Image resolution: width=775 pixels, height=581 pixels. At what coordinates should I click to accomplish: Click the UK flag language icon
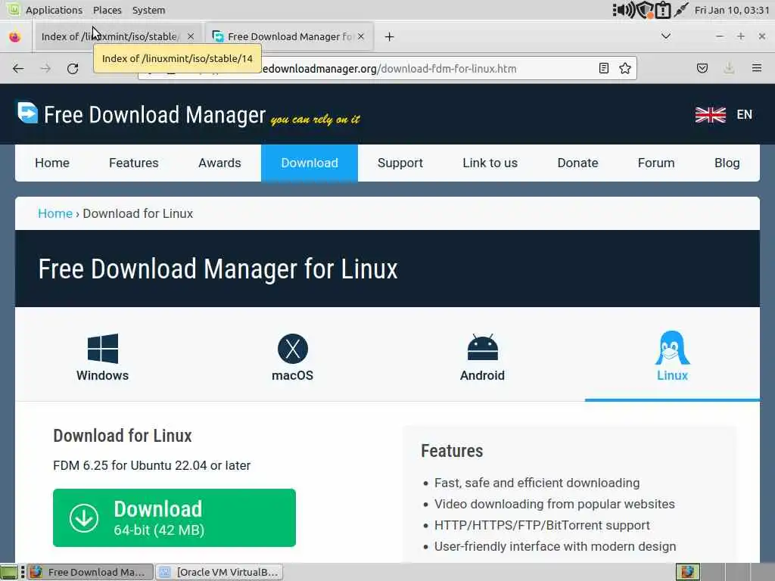pyautogui.click(x=710, y=115)
